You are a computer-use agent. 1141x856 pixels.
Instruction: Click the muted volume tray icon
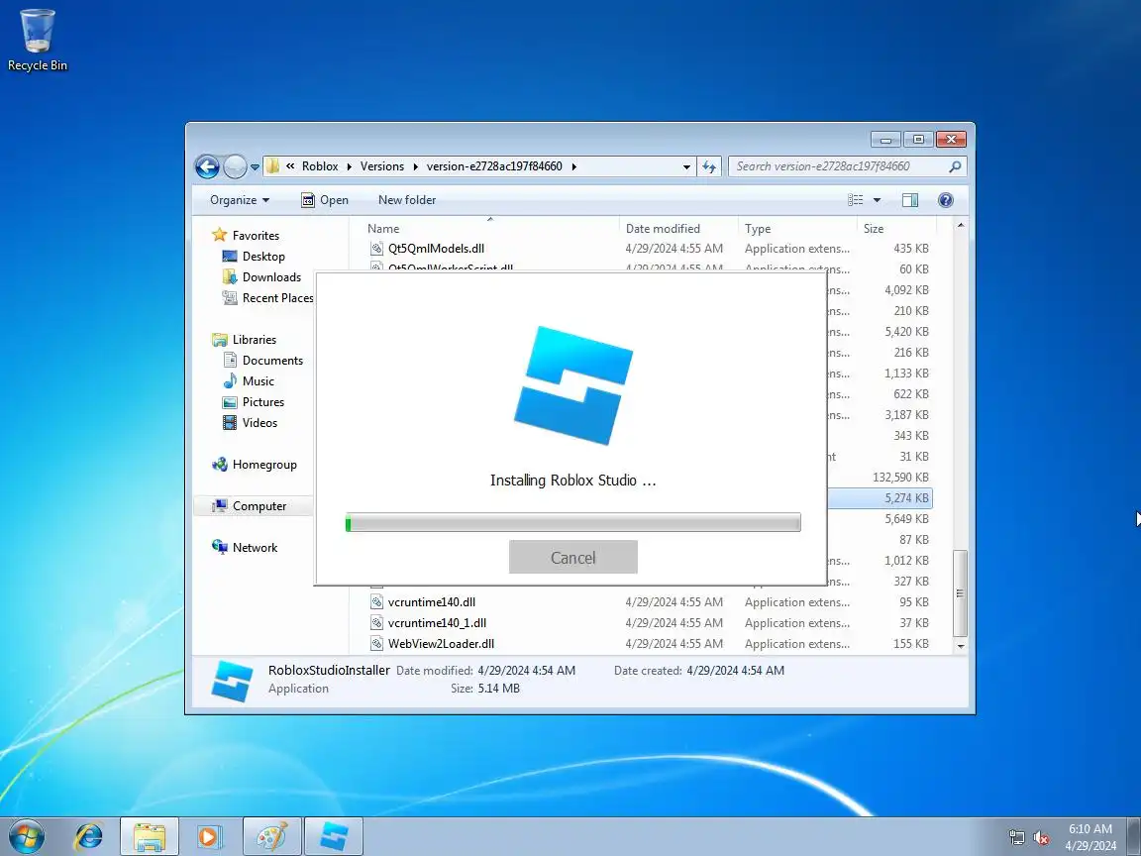[1041, 837]
